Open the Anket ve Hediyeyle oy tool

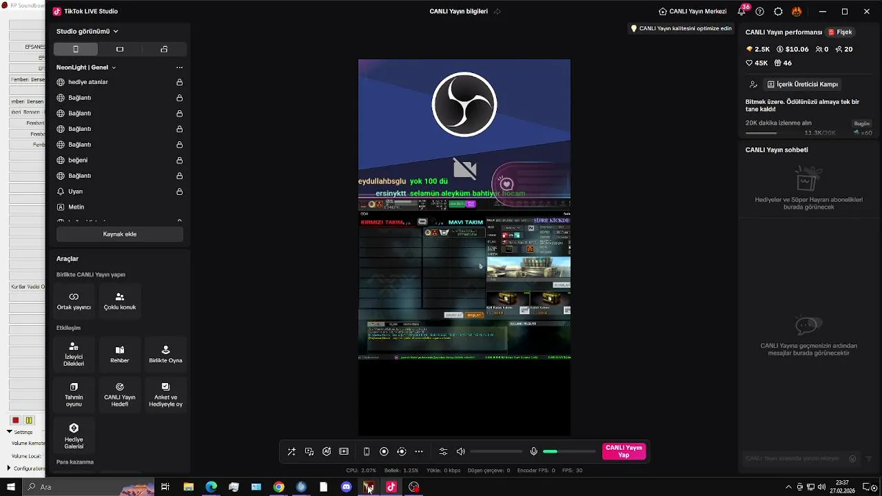pos(165,394)
